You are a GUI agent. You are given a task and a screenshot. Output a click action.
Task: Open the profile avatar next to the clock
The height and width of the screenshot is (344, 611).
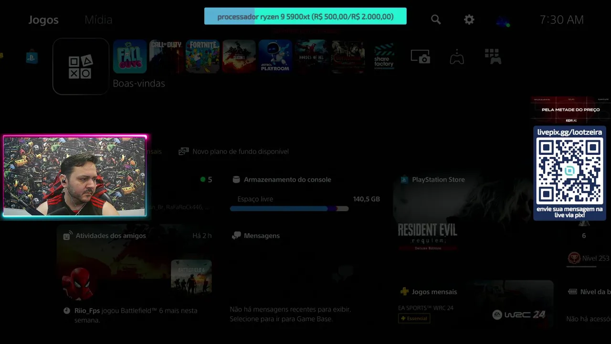(503, 21)
